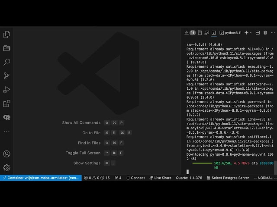Open the new terminal profile dropdown chevron
This screenshot has height=207, width=277.
(x=251, y=33)
